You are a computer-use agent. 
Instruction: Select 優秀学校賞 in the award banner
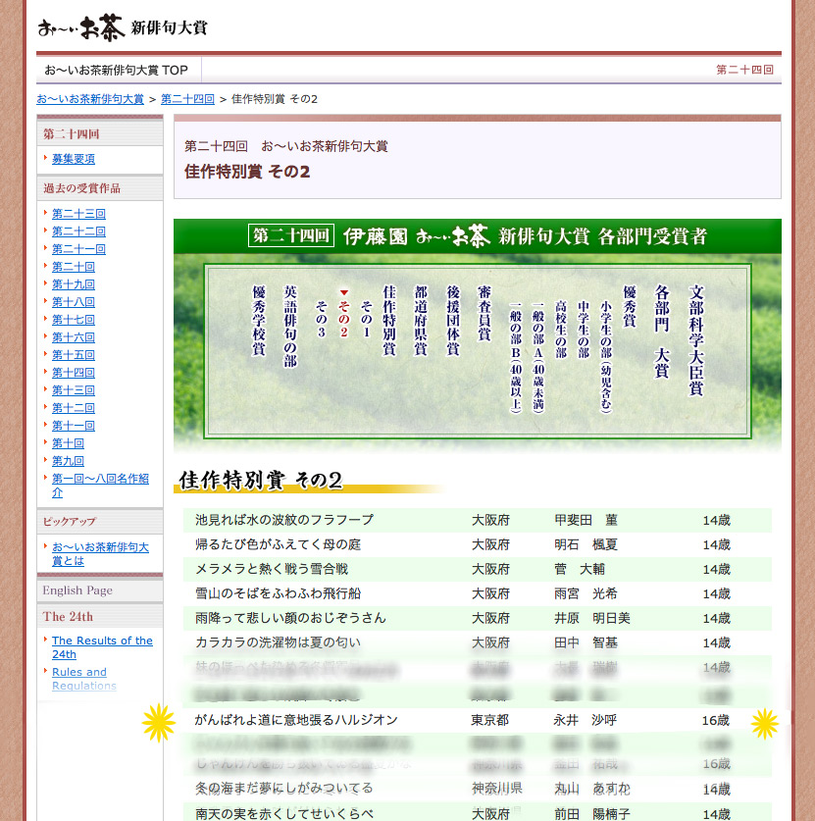[x=259, y=320]
